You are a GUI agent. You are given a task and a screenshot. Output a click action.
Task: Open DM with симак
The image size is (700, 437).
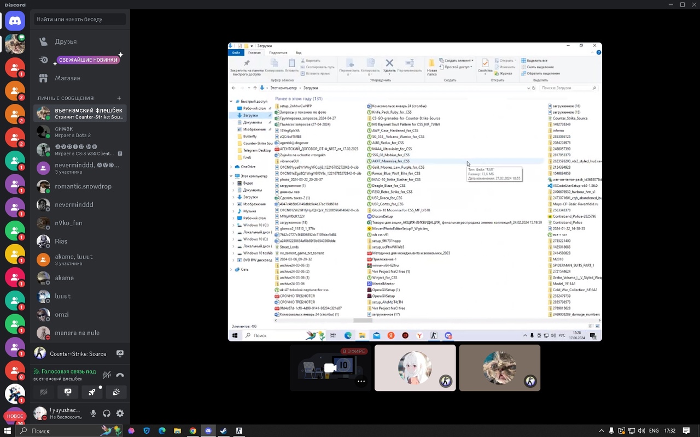click(x=80, y=132)
